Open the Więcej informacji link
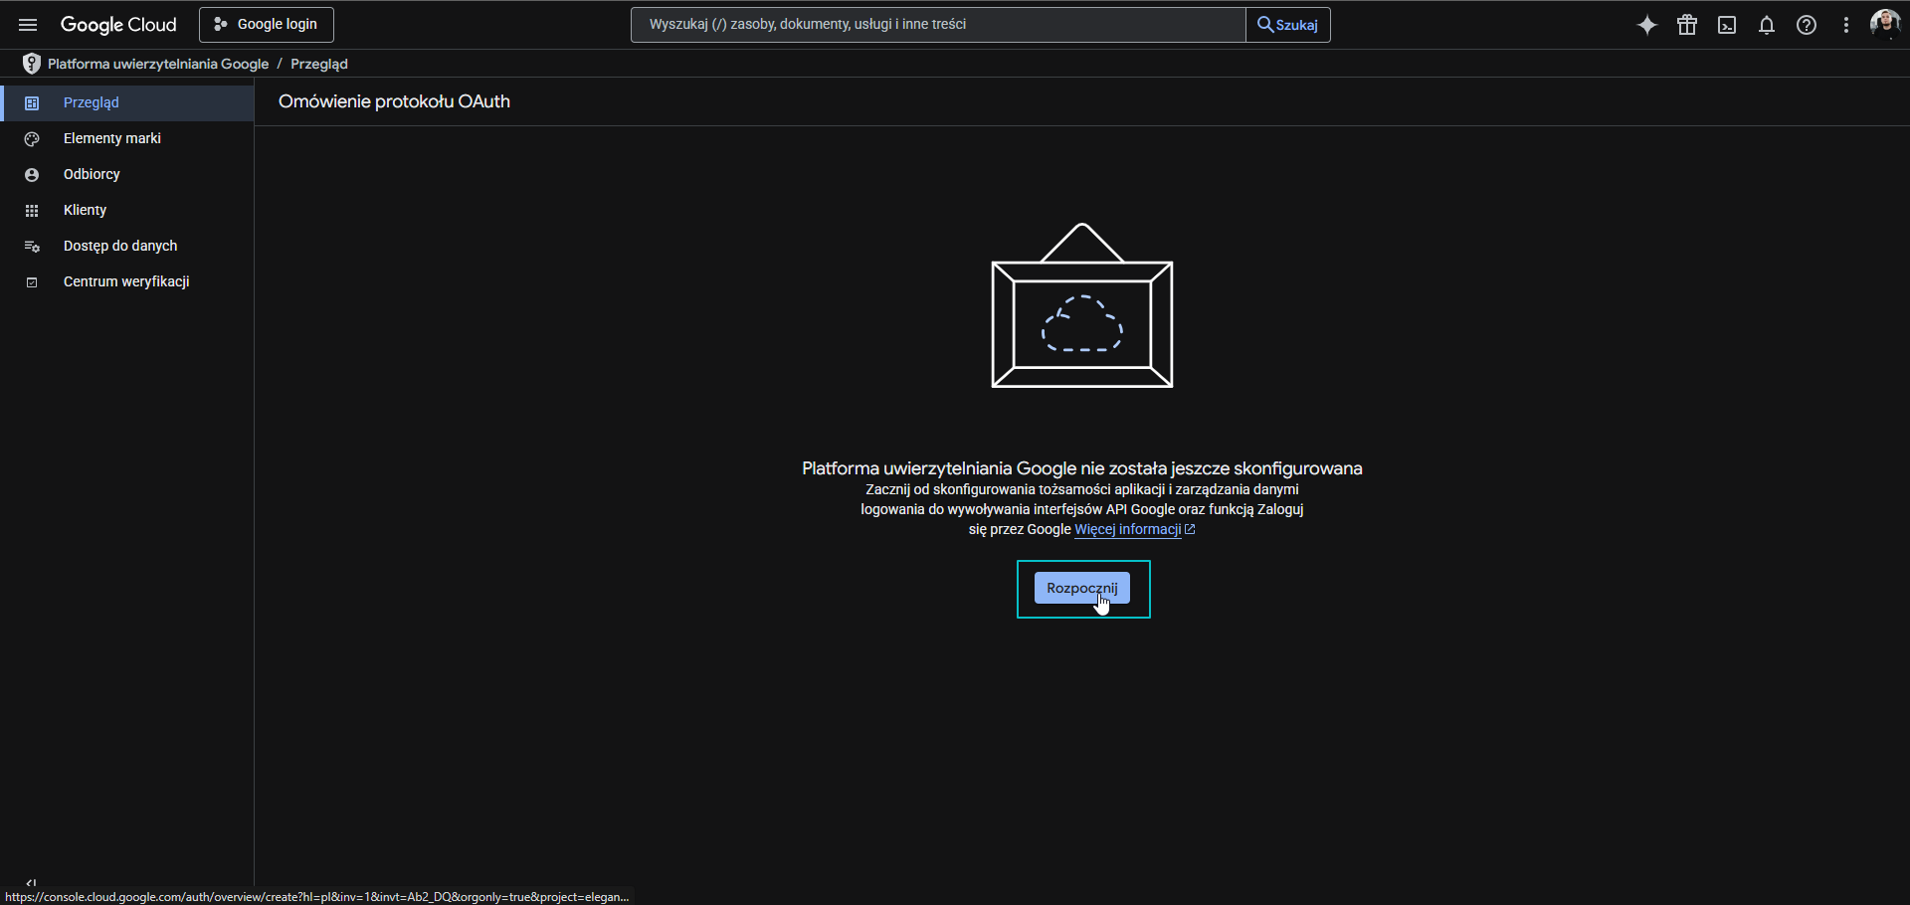The width and height of the screenshot is (1910, 905). pyautogui.click(x=1127, y=529)
